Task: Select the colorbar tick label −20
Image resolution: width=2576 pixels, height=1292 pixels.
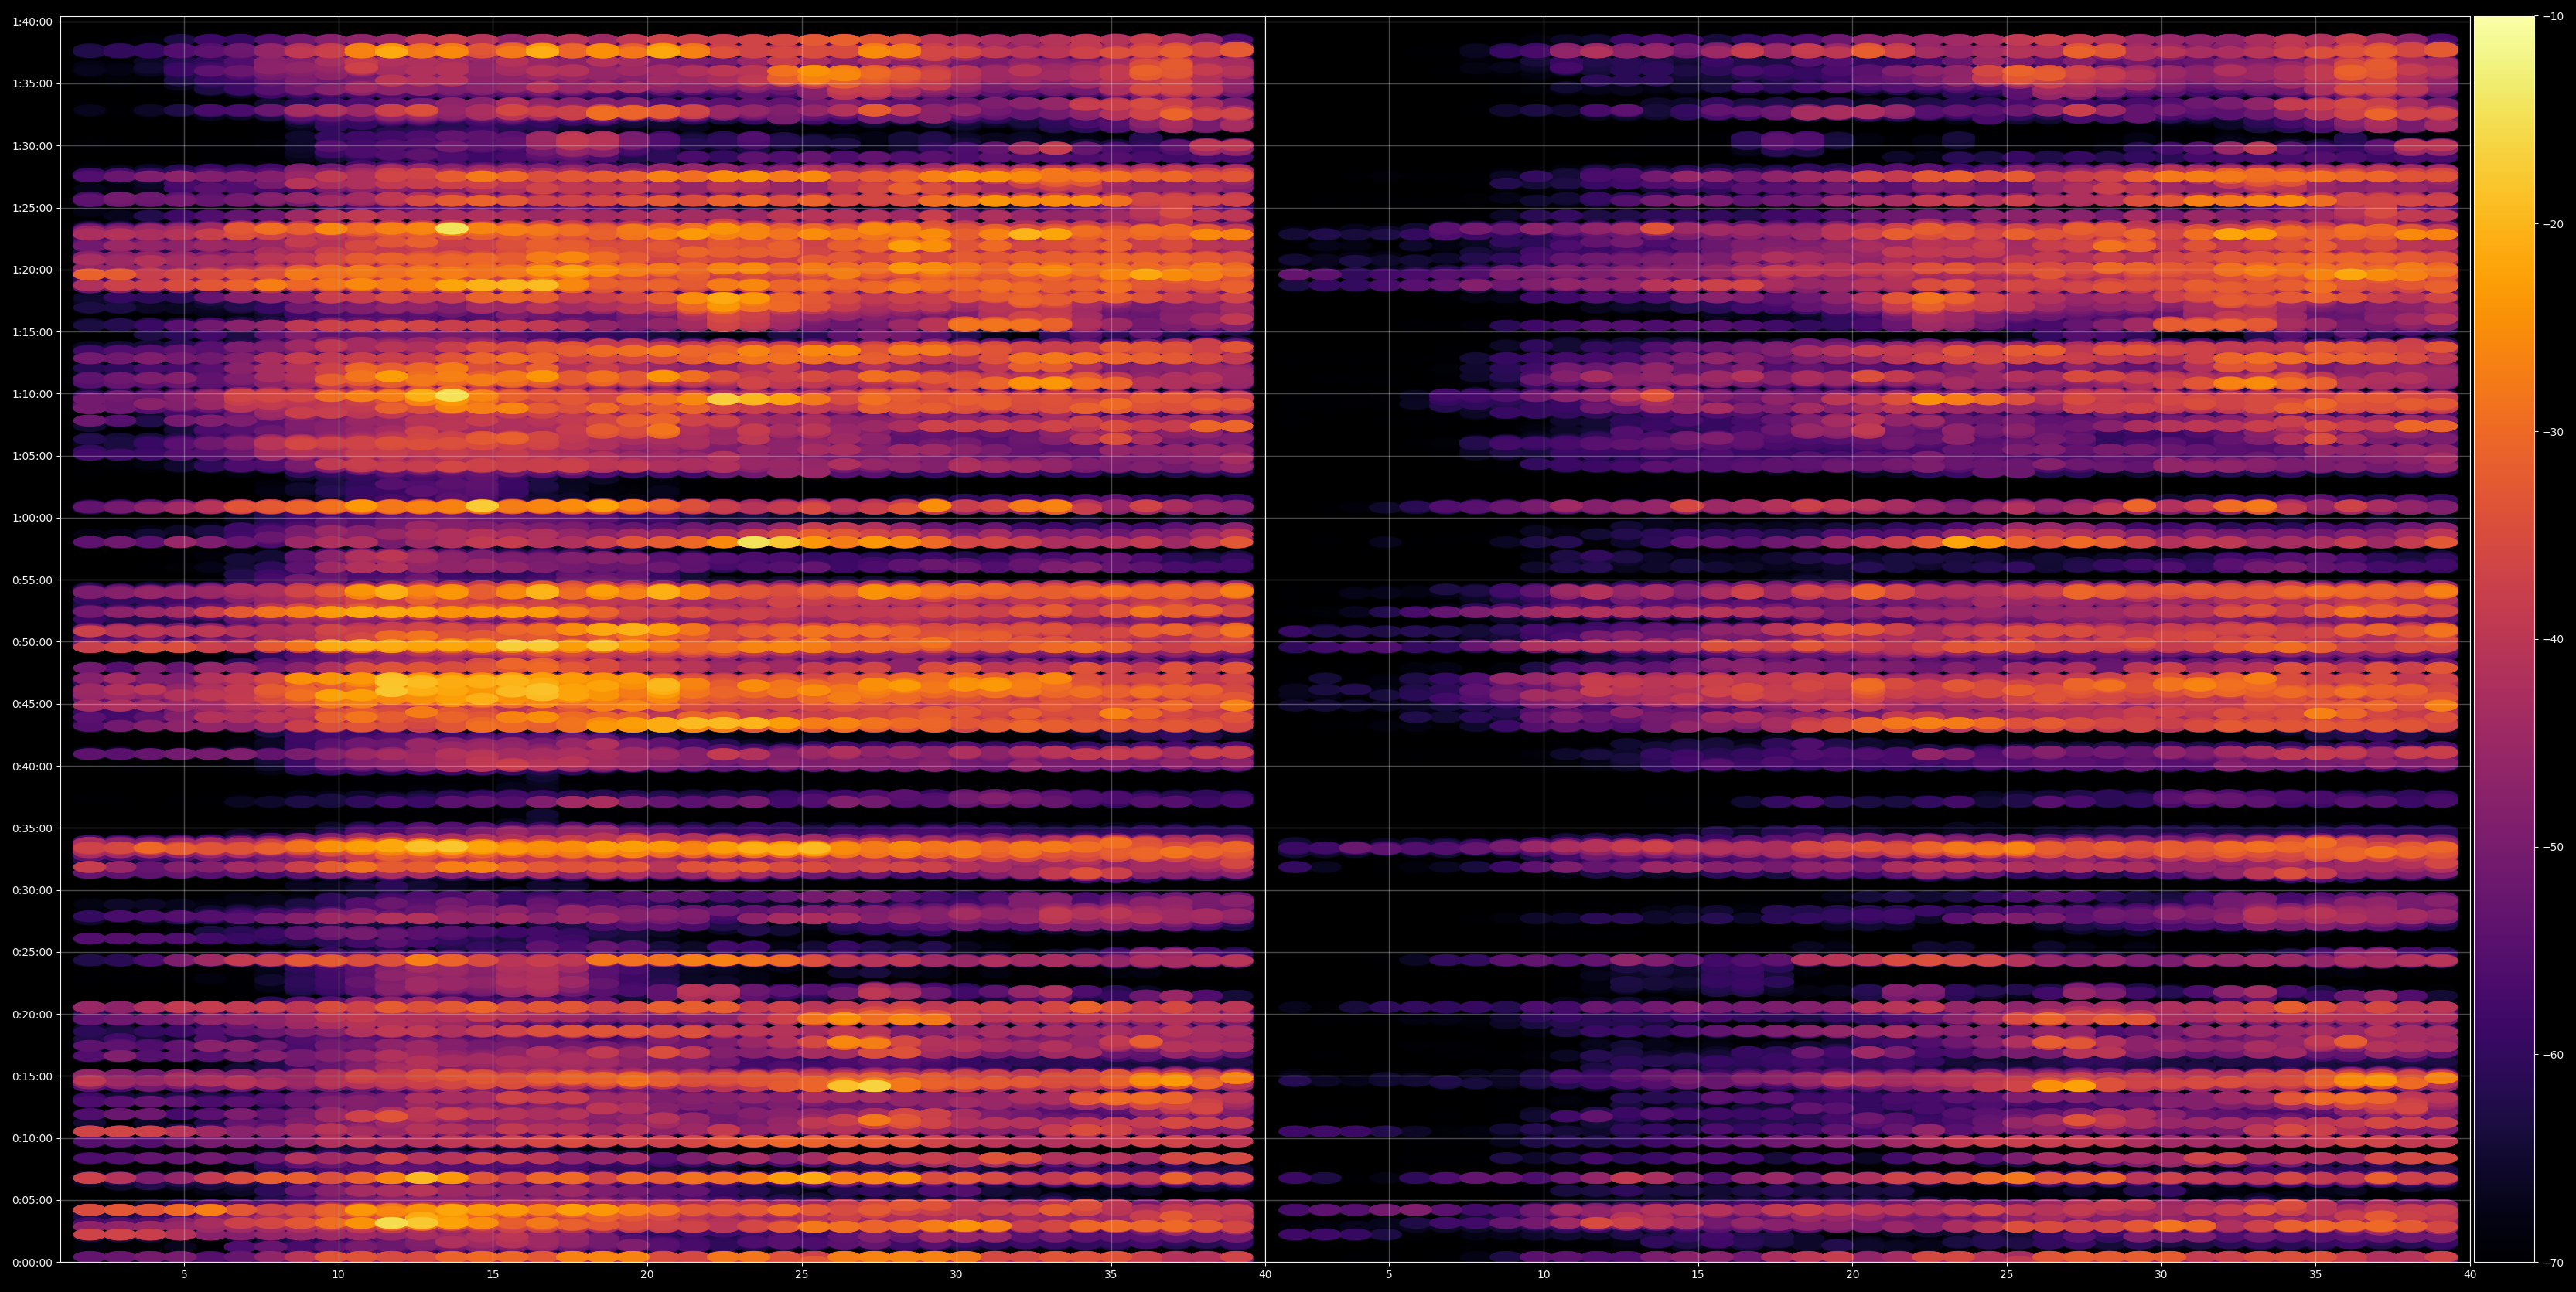Action: tap(2553, 225)
